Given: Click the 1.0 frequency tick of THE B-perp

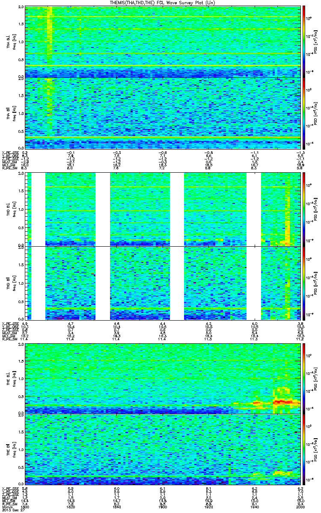Looking at the screenshot, I should click(21, 378).
